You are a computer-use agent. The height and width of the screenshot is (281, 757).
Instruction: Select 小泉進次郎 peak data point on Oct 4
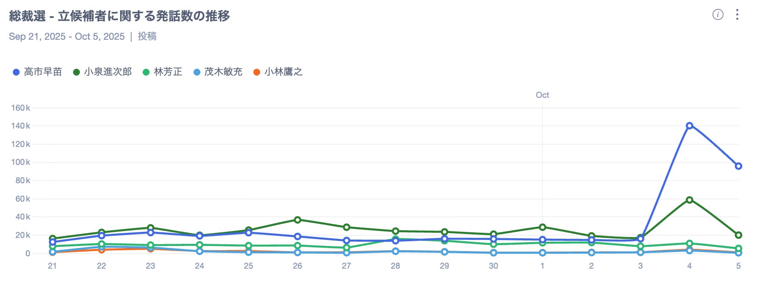click(689, 200)
